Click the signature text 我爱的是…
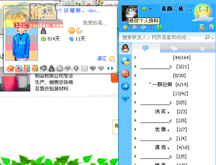 [95, 23]
